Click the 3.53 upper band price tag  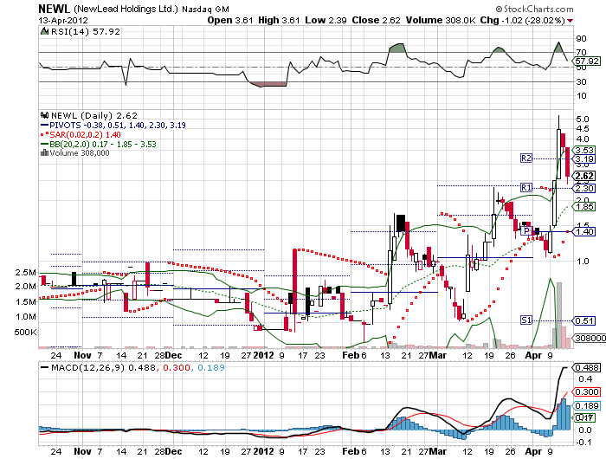[x=584, y=150]
